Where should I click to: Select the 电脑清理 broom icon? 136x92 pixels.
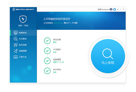pos(16,51)
